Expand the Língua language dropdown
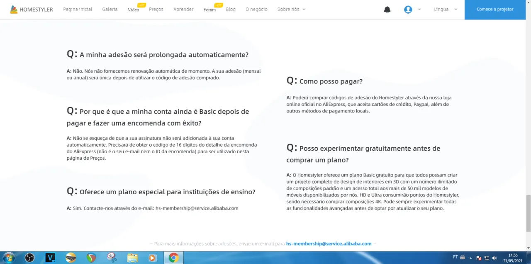 (x=446, y=10)
